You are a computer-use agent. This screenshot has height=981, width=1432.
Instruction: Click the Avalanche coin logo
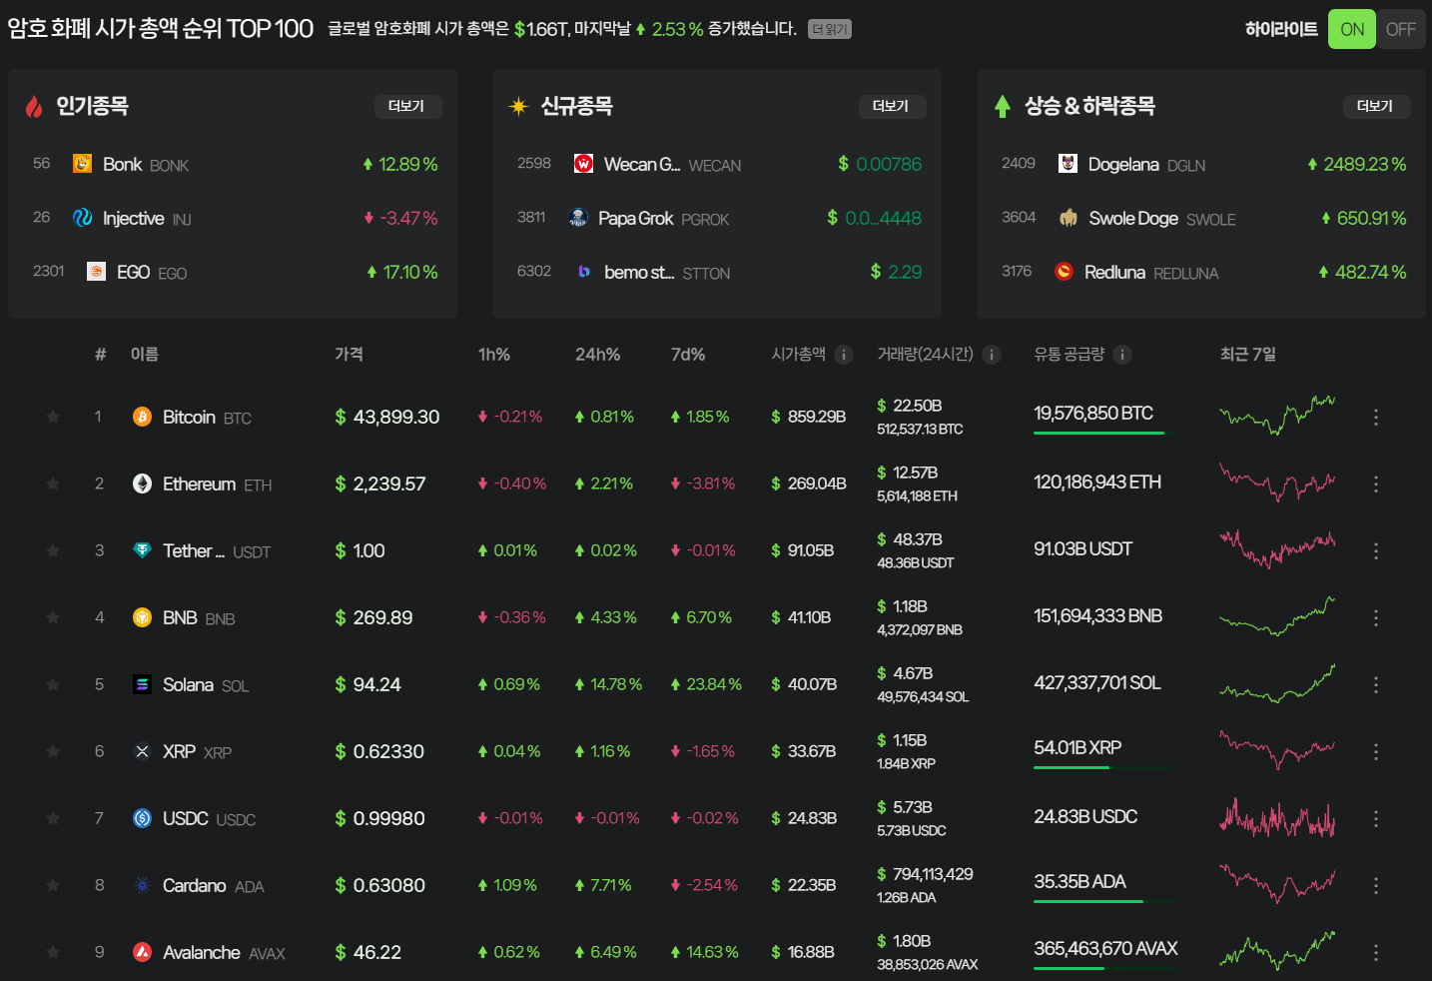click(143, 952)
